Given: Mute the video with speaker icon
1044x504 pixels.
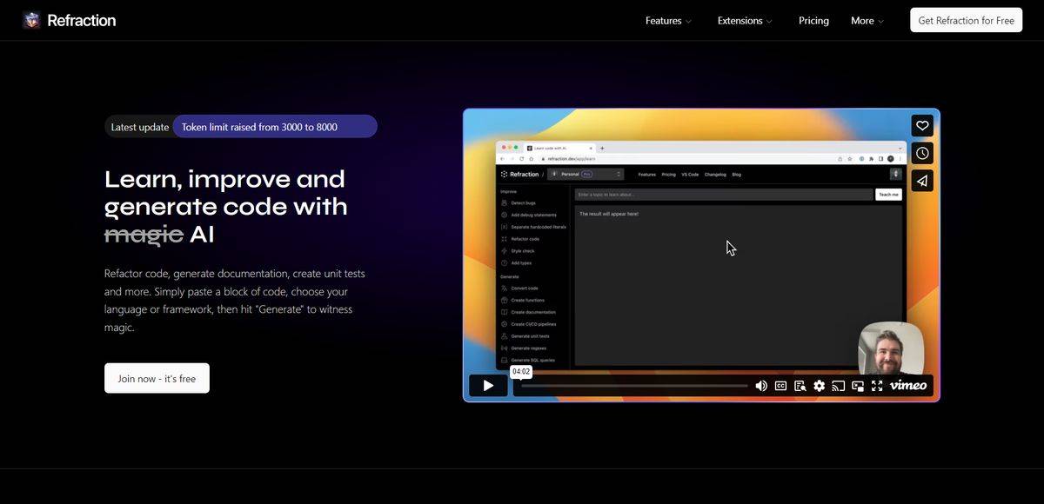Looking at the screenshot, I should click(761, 386).
